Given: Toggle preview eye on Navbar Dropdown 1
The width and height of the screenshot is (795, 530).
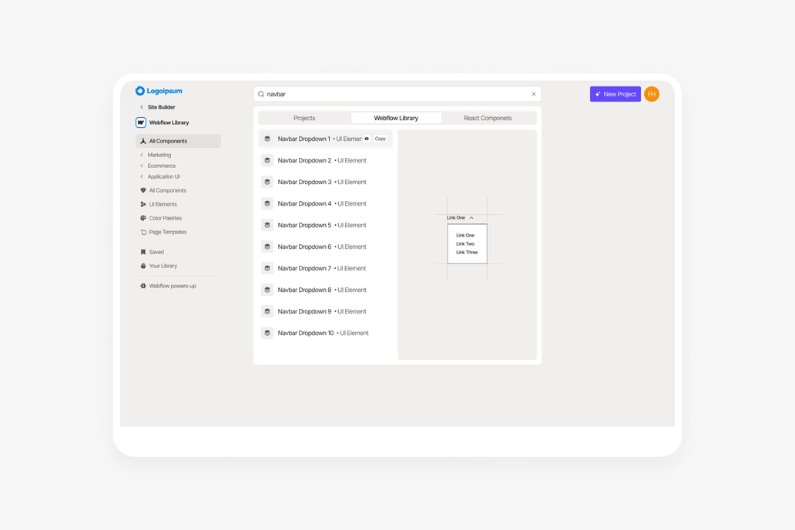Looking at the screenshot, I should pos(367,139).
